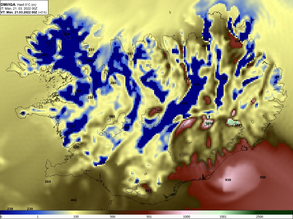
Task: Pick the pink band of the color legend
Action: 184,213
